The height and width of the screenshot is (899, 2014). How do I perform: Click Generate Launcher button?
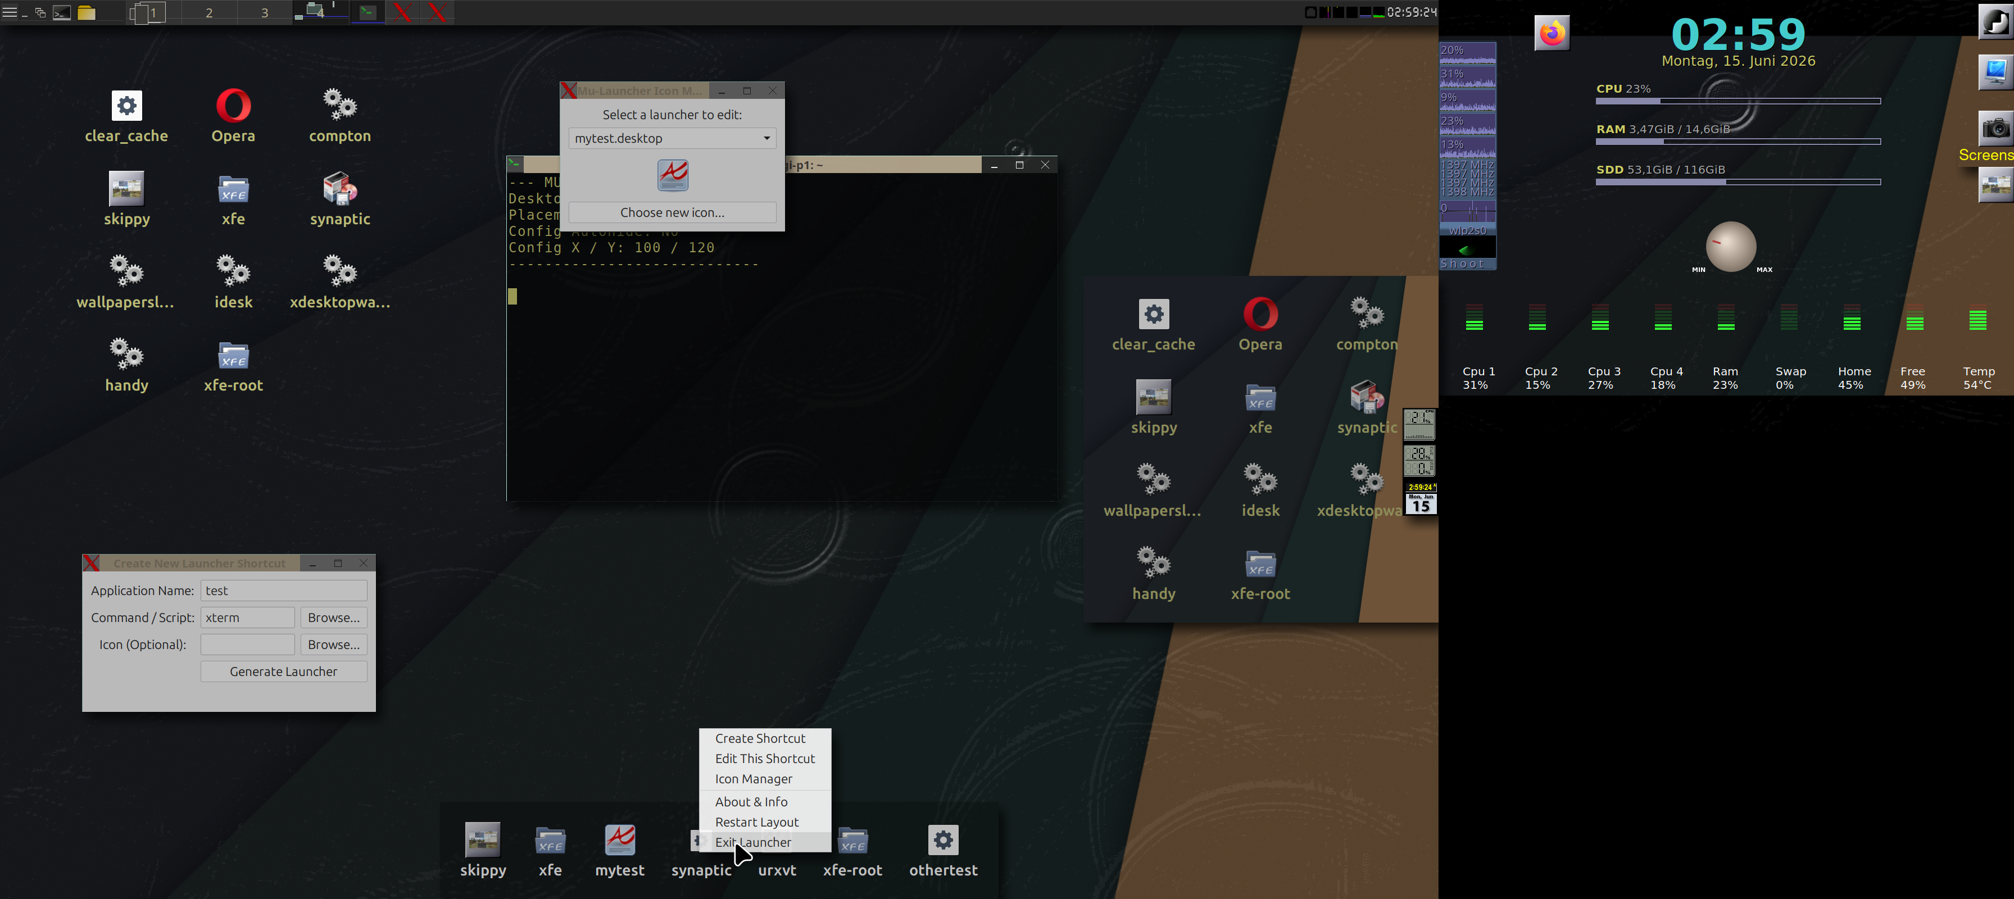coord(284,671)
